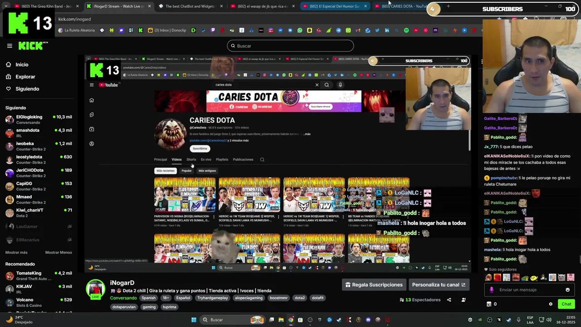Open recommended channel Volcano
Viewport: 581px width, 327px height.
39,302
